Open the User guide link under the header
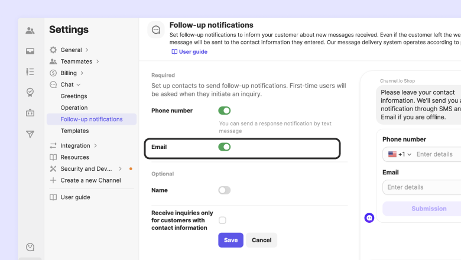 pos(190,51)
